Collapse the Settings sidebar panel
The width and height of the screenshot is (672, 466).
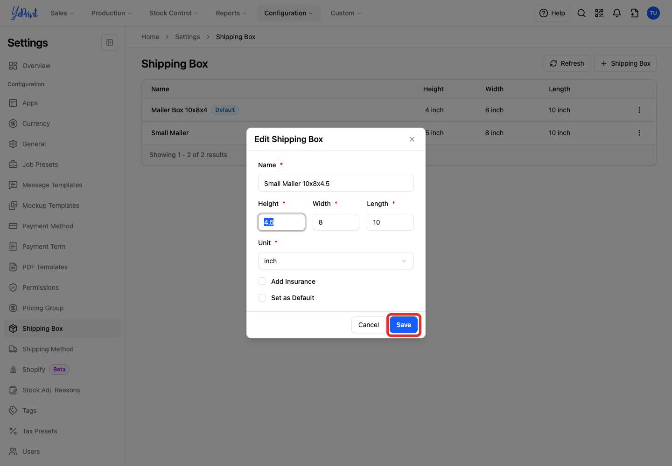click(110, 42)
